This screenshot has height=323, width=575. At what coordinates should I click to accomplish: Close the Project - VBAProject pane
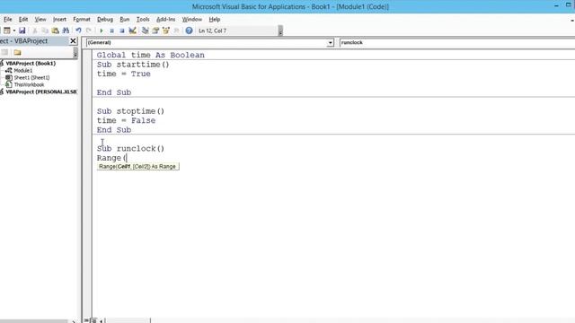(73, 41)
